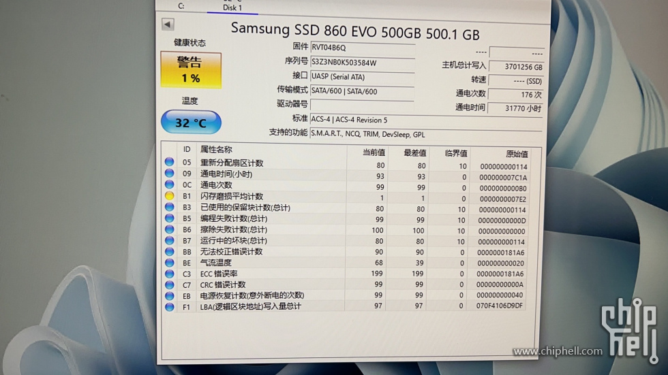Select the 闪存磨损平均计数 row name

tap(232, 197)
